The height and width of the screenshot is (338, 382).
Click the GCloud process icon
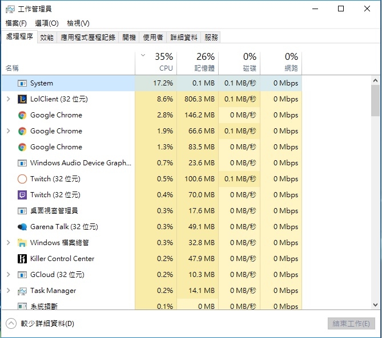tap(22, 275)
